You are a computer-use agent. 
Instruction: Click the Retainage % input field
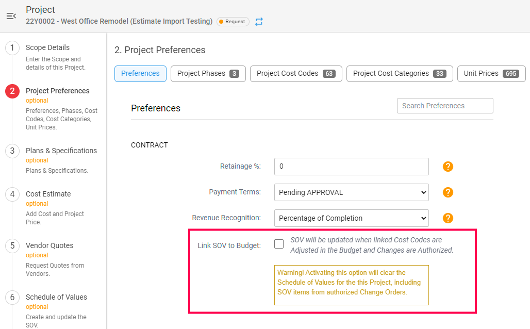[351, 167]
